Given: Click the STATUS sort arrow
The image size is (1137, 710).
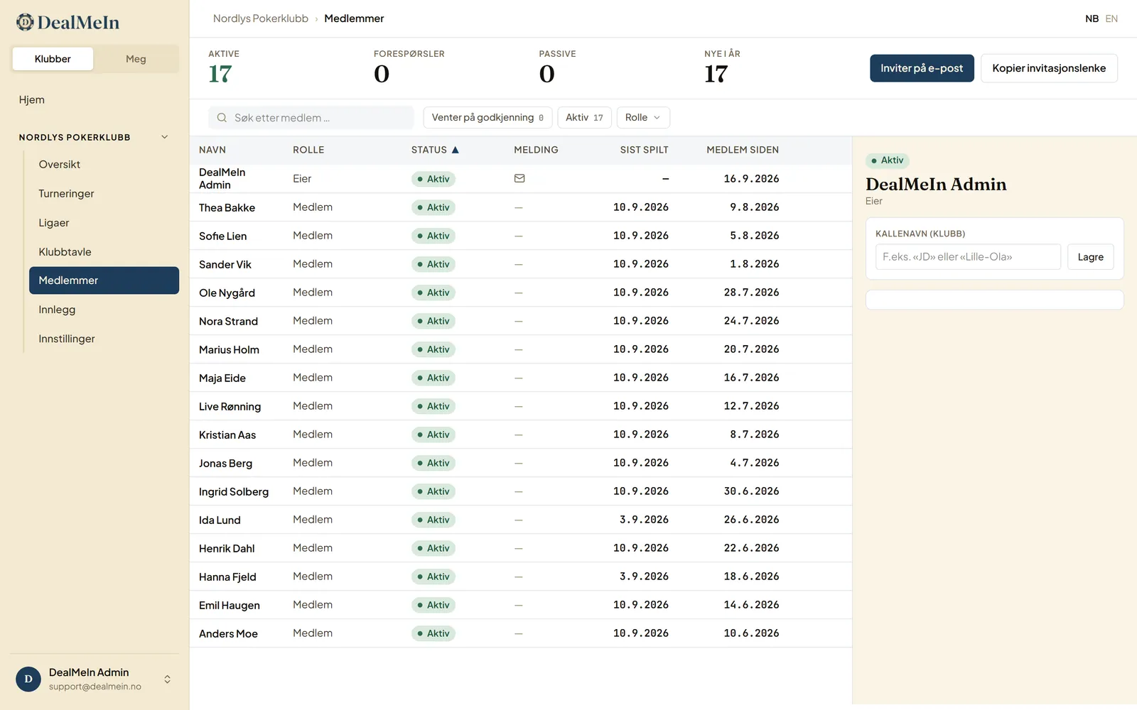Looking at the screenshot, I should pos(456,150).
